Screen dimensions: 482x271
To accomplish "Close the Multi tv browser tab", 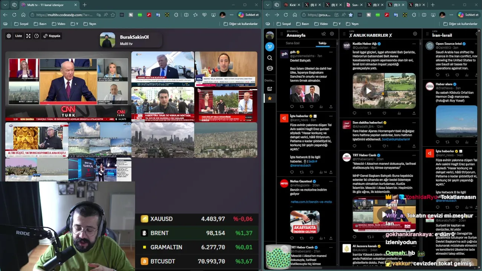I will click(75, 5).
